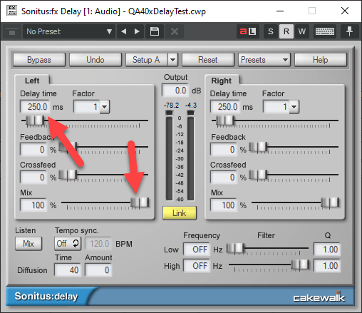The image size is (362, 313).
Task: Click the Left Delay time value field
Action: (35, 107)
